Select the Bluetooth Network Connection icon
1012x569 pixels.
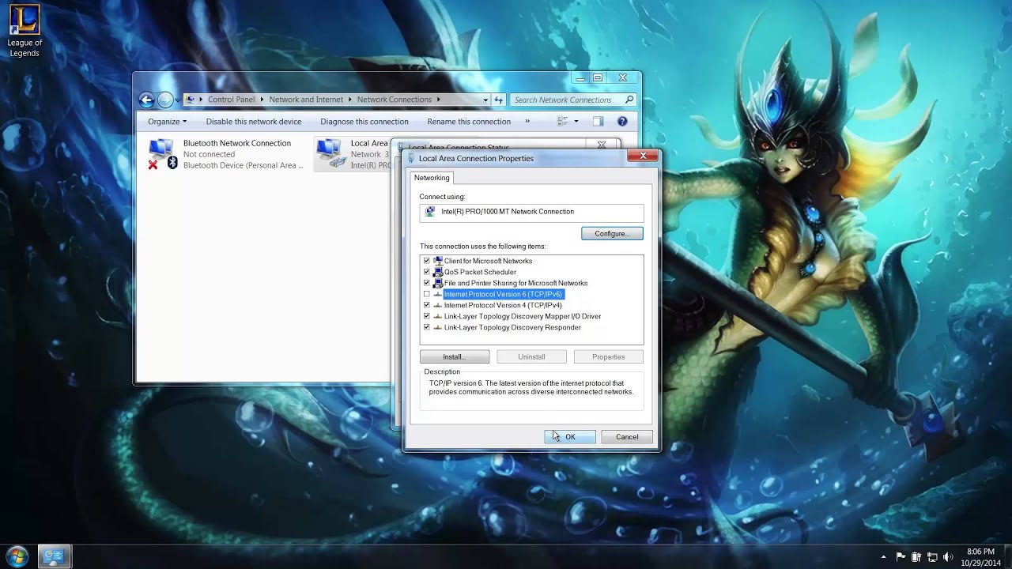(x=161, y=153)
